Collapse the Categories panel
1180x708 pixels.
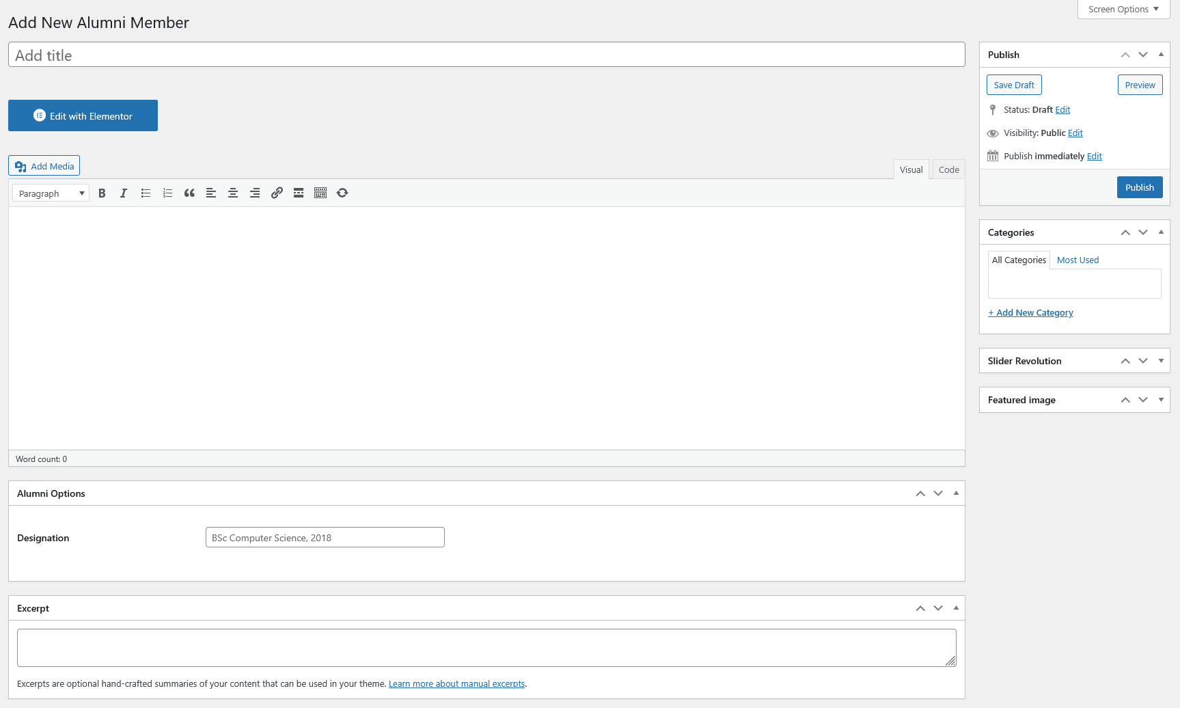1161,232
